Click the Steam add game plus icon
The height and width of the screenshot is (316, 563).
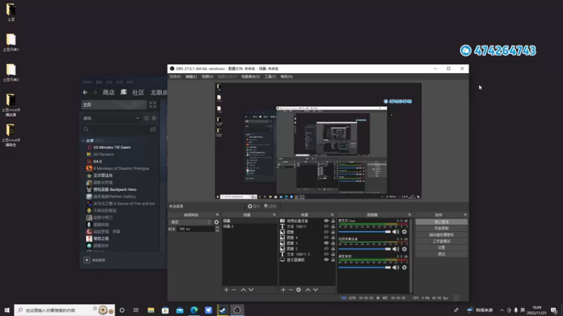87,260
